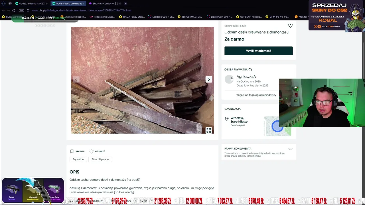Expand the 'PRAWA KONSUMENTA' section chevron
The image size is (365, 205).
[x=290, y=149]
